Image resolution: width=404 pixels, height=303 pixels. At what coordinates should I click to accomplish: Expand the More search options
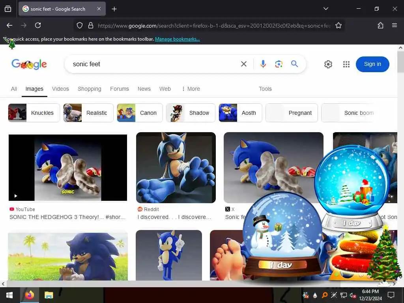tap(191, 89)
